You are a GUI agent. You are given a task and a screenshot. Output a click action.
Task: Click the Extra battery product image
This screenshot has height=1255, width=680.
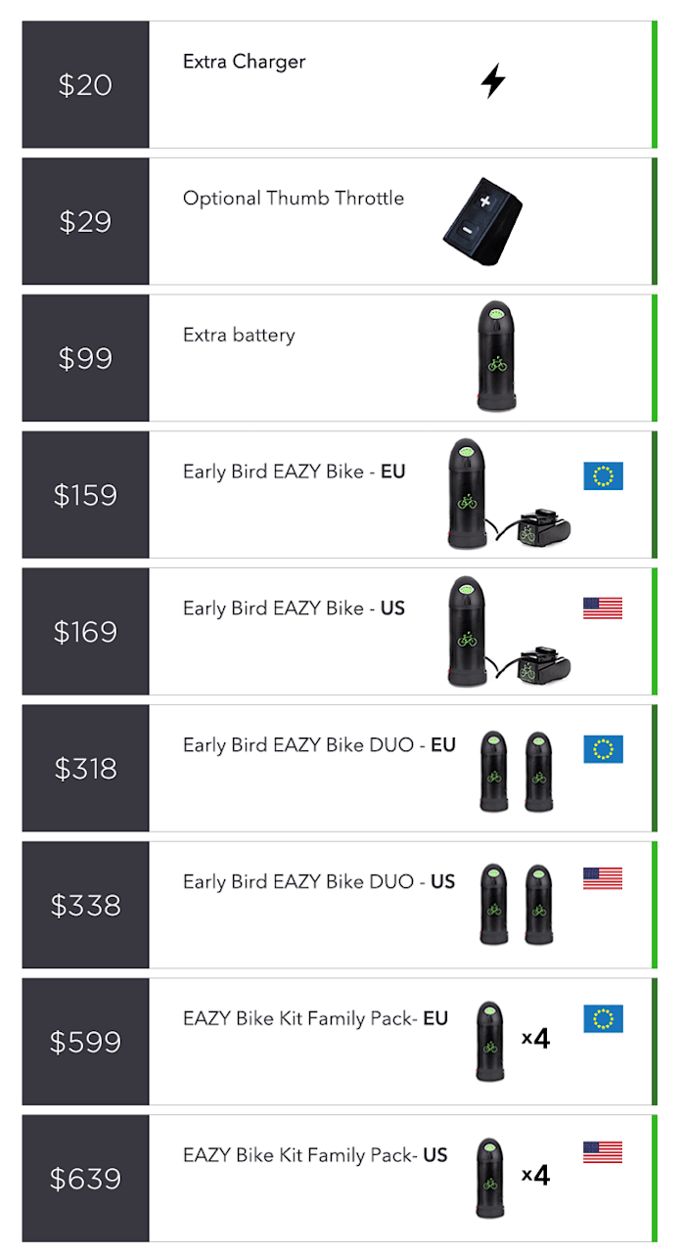point(497,356)
